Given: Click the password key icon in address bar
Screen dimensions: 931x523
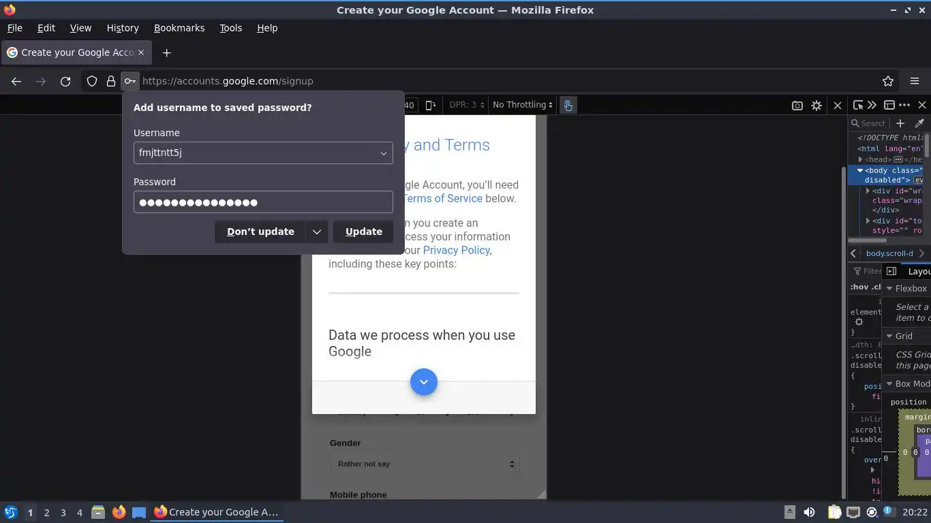Looking at the screenshot, I should 129,81.
